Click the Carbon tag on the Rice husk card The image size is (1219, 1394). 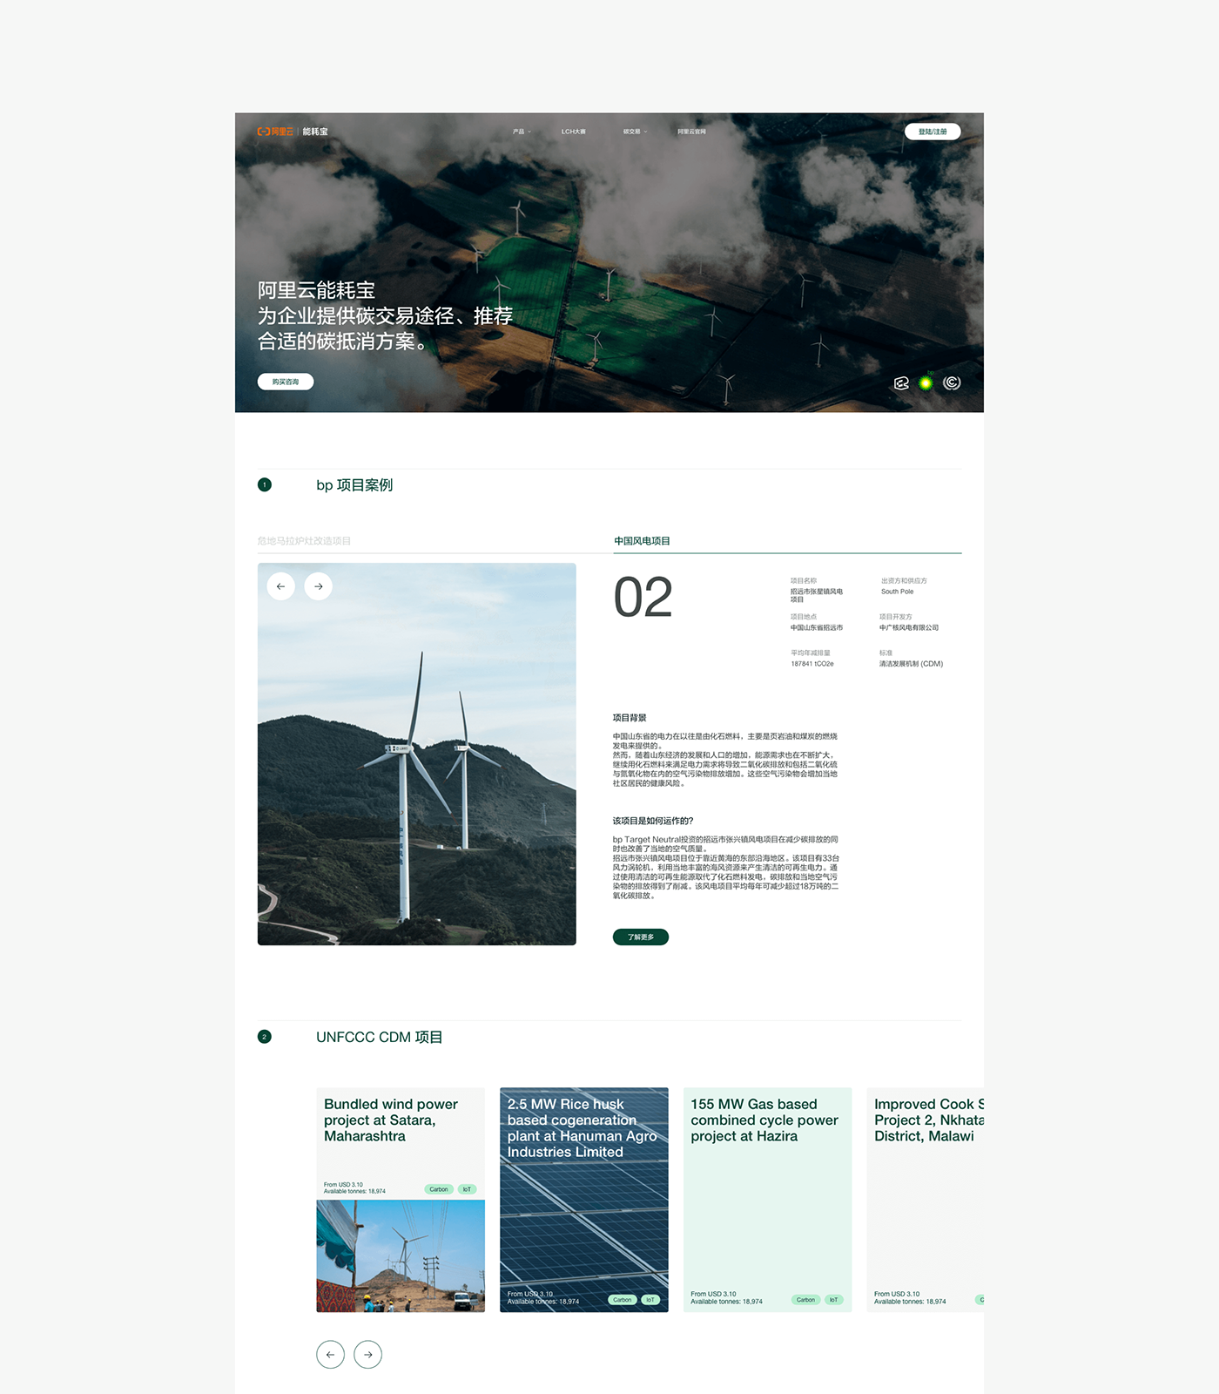click(x=623, y=1300)
